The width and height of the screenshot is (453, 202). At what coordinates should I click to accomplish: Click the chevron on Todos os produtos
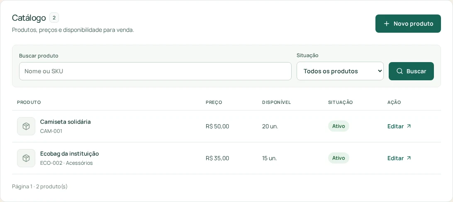[380, 71]
